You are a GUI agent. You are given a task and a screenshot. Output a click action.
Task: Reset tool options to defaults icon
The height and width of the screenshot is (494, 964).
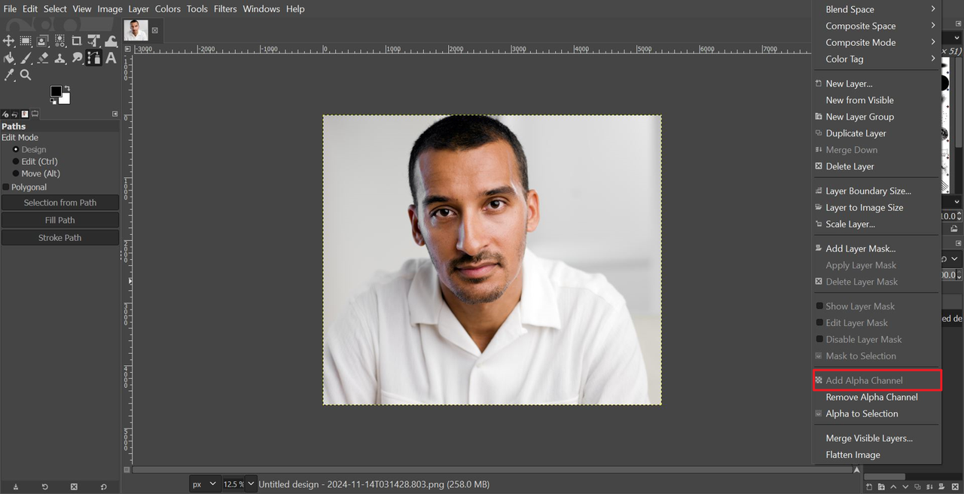click(103, 486)
